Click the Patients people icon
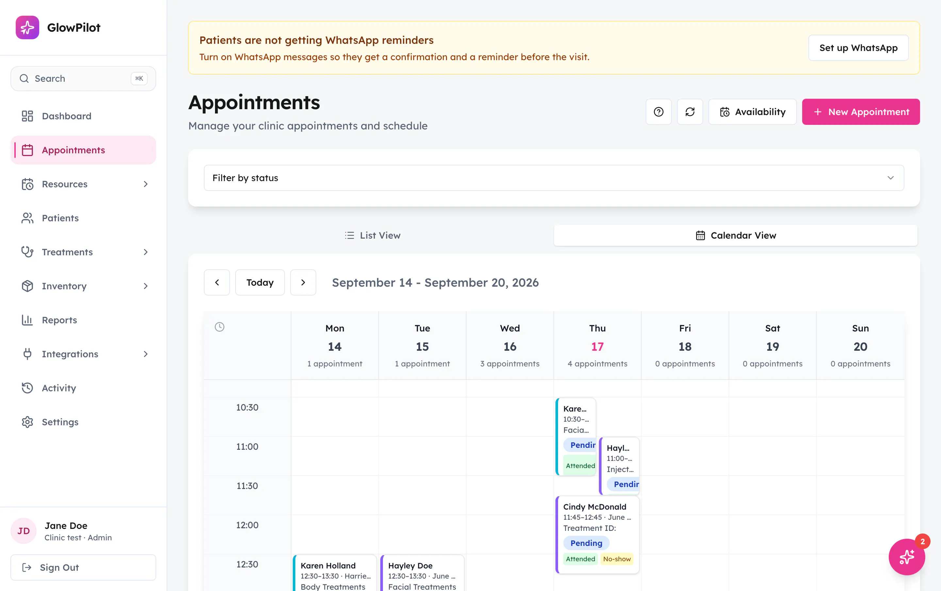This screenshot has width=941, height=591. coord(27,218)
